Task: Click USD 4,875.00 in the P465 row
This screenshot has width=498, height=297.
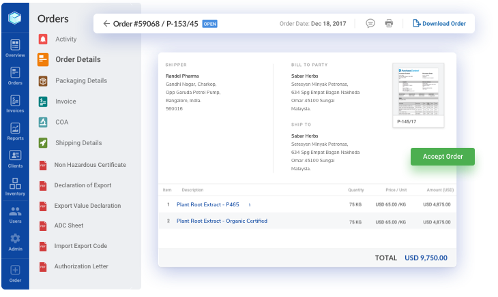Action: point(437,204)
